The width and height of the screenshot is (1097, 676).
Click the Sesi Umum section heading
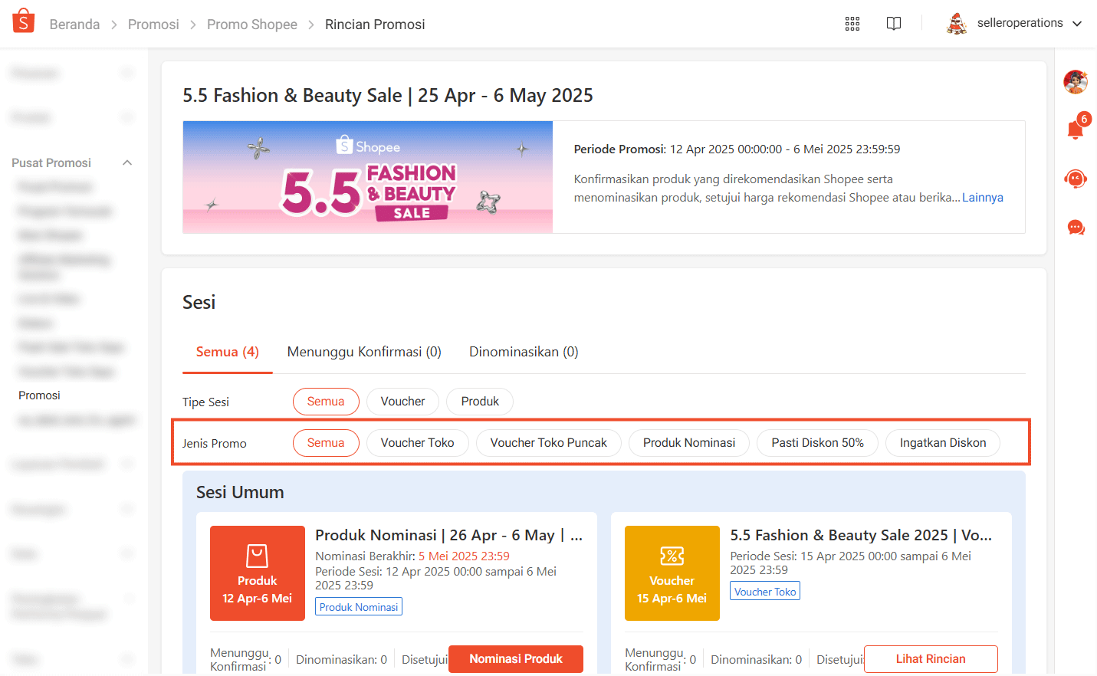coord(240,492)
